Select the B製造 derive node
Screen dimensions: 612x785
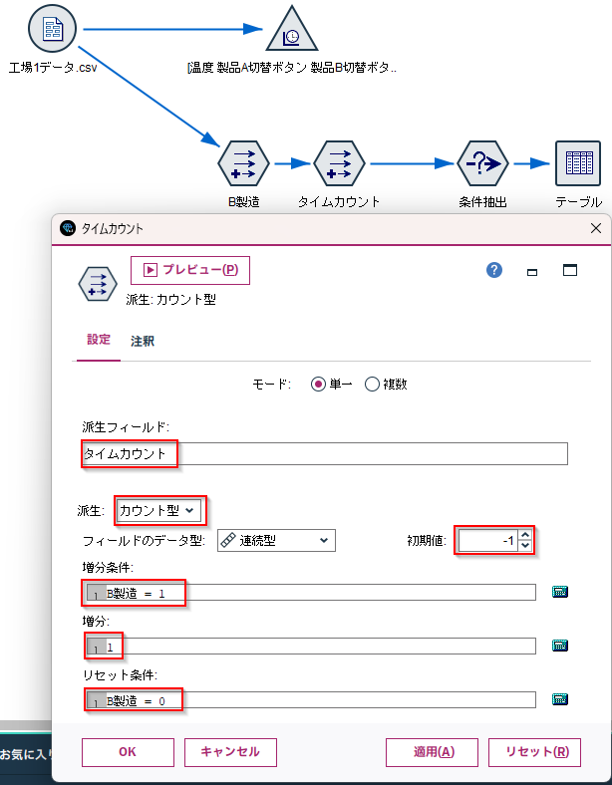(244, 163)
